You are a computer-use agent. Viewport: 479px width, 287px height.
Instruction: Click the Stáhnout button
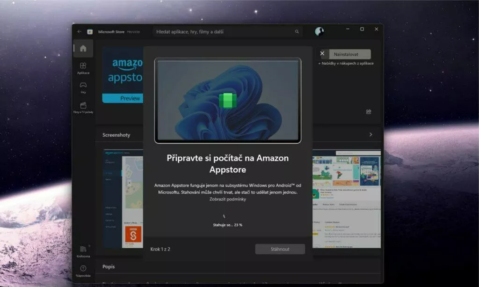(x=280, y=249)
